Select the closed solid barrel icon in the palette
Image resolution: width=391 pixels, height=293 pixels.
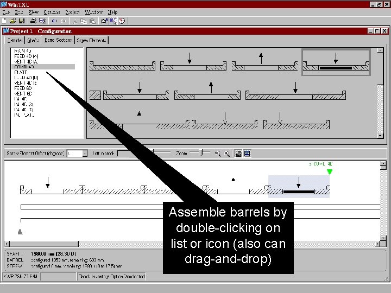(x=122, y=66)
